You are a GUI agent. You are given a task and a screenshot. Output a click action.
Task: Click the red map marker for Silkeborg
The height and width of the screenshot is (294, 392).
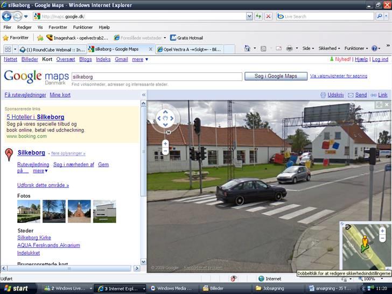pyautogui.click(x=9, y=155)
